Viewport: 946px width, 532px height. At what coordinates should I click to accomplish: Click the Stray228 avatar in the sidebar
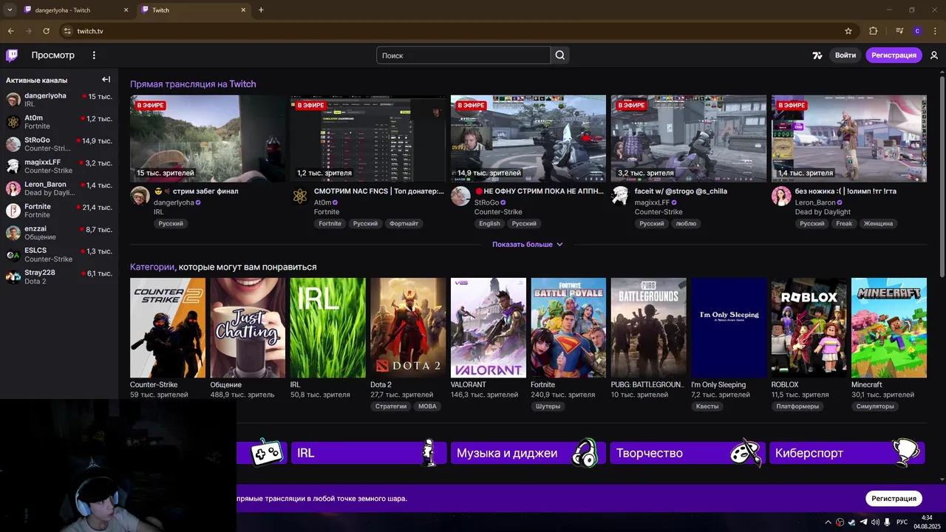pyautogui.click(x=13, y=277)
